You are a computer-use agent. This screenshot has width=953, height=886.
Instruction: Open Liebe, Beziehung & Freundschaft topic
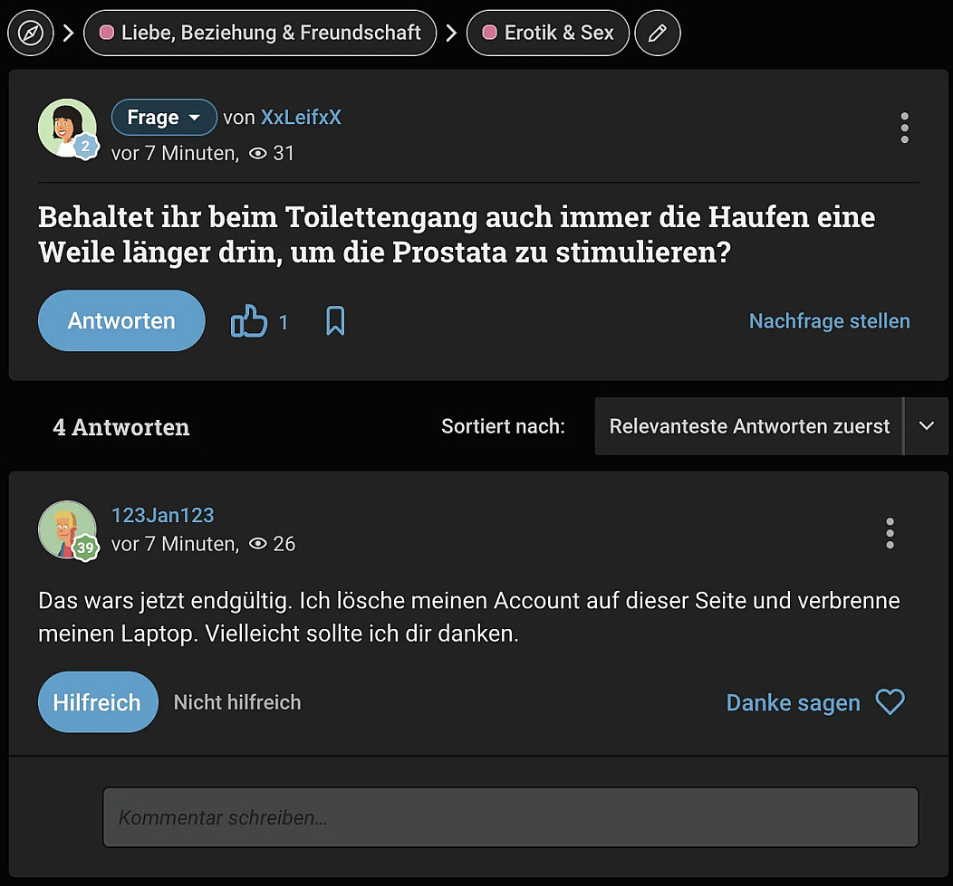[260, 33]
